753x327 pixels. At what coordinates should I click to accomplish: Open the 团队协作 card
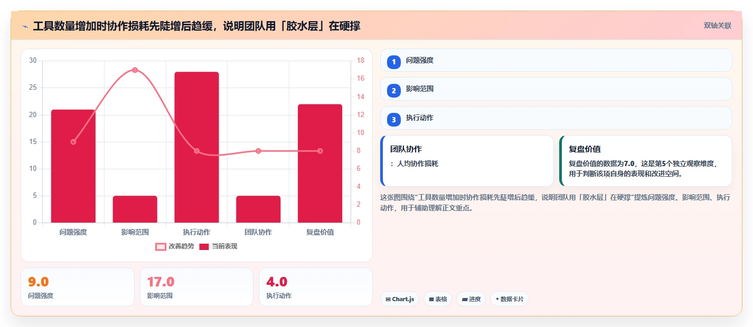[x=467, y=161]
